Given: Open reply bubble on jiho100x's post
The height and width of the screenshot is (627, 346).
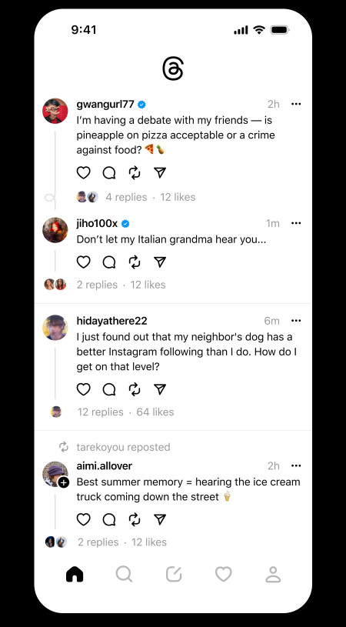Looking at the screenshot, I should pyautogui.click(x=109, y=262).
